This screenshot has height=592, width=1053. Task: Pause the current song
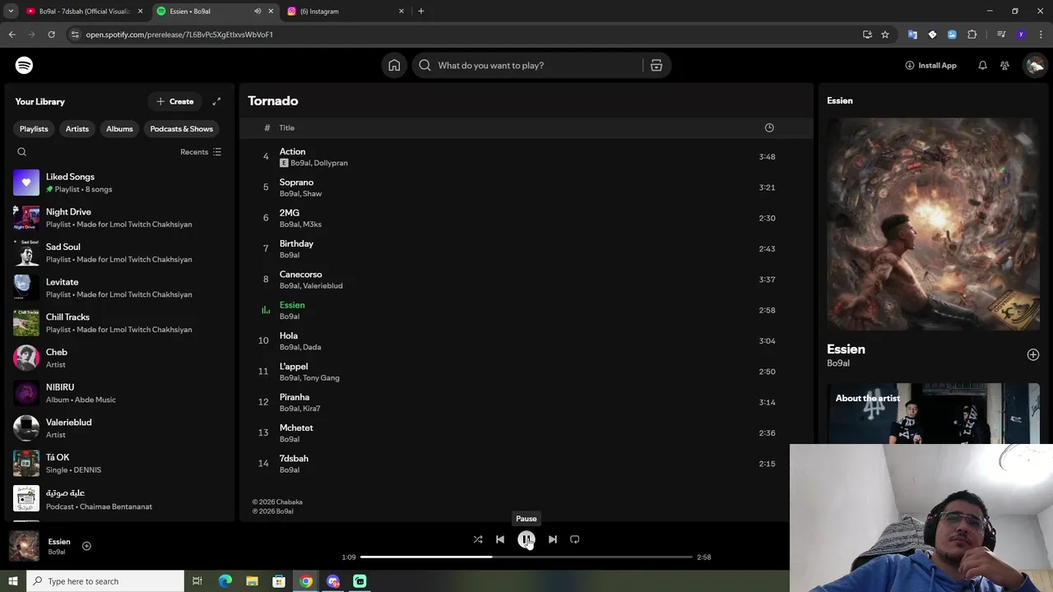[x=526, y=539]
